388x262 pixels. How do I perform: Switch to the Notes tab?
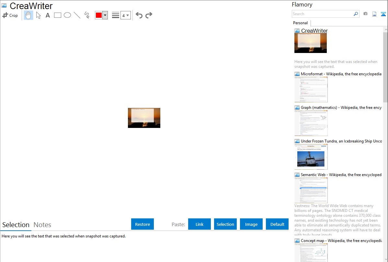point(42,225)
